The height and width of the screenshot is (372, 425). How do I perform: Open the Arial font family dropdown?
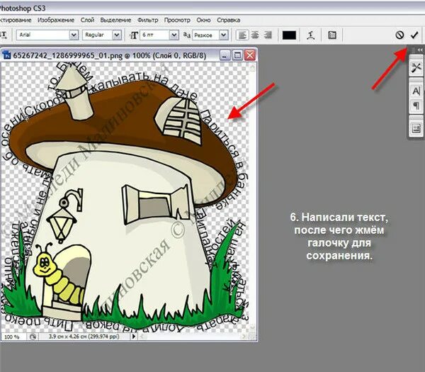point(74,35)
